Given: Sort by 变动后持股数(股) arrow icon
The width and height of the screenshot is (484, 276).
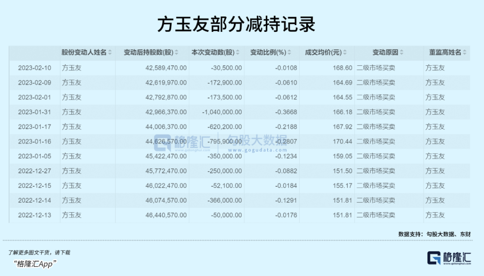Looking at the screenshot, I should (x=177, y=52).
